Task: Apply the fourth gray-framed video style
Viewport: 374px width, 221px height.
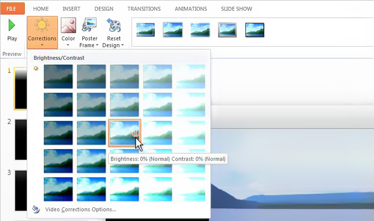Action: point(227,30)
